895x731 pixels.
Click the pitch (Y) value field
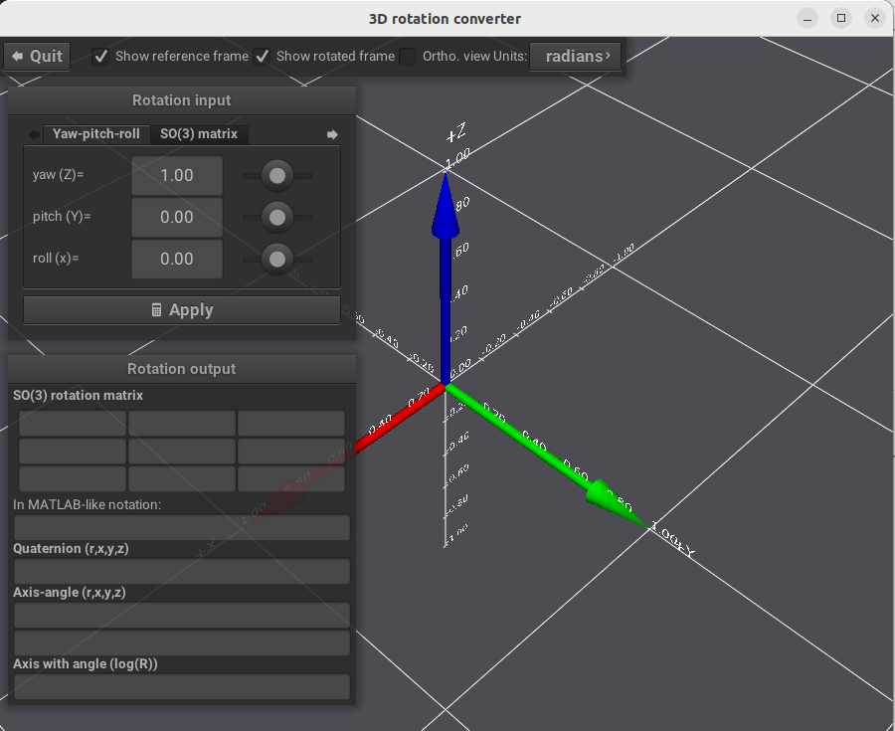pyautogui.click(x=177, y=218)
